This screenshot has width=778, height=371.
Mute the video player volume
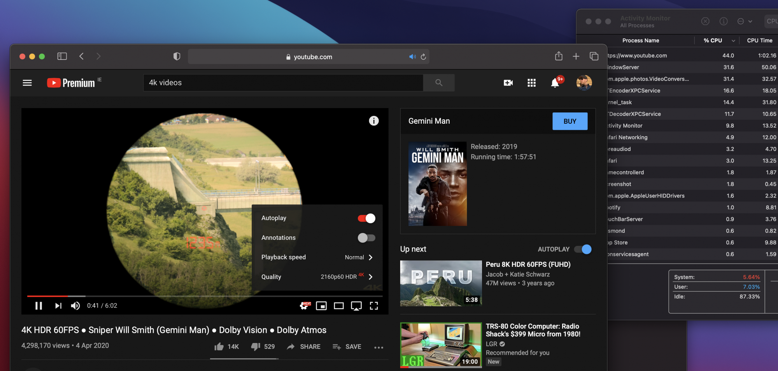coord(75,306)
